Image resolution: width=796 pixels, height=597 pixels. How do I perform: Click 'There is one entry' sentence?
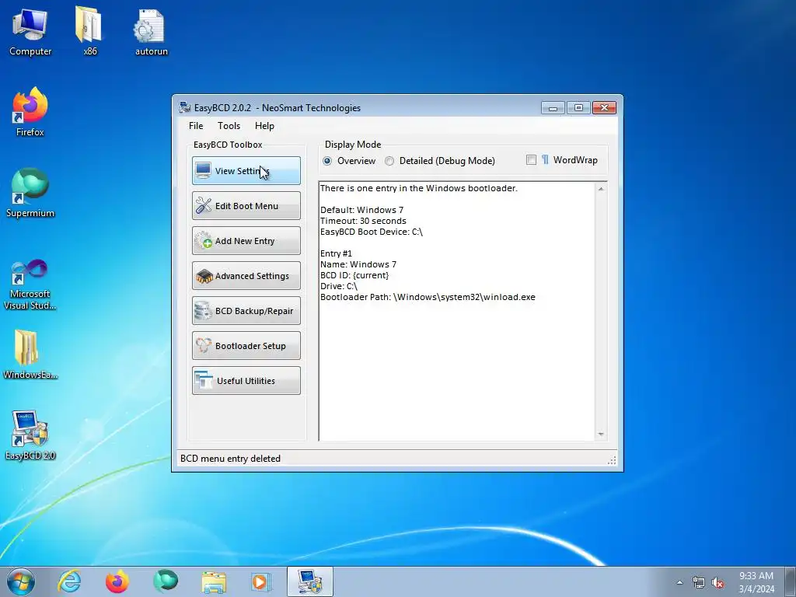pyautogui.click(x=419, y=188)
